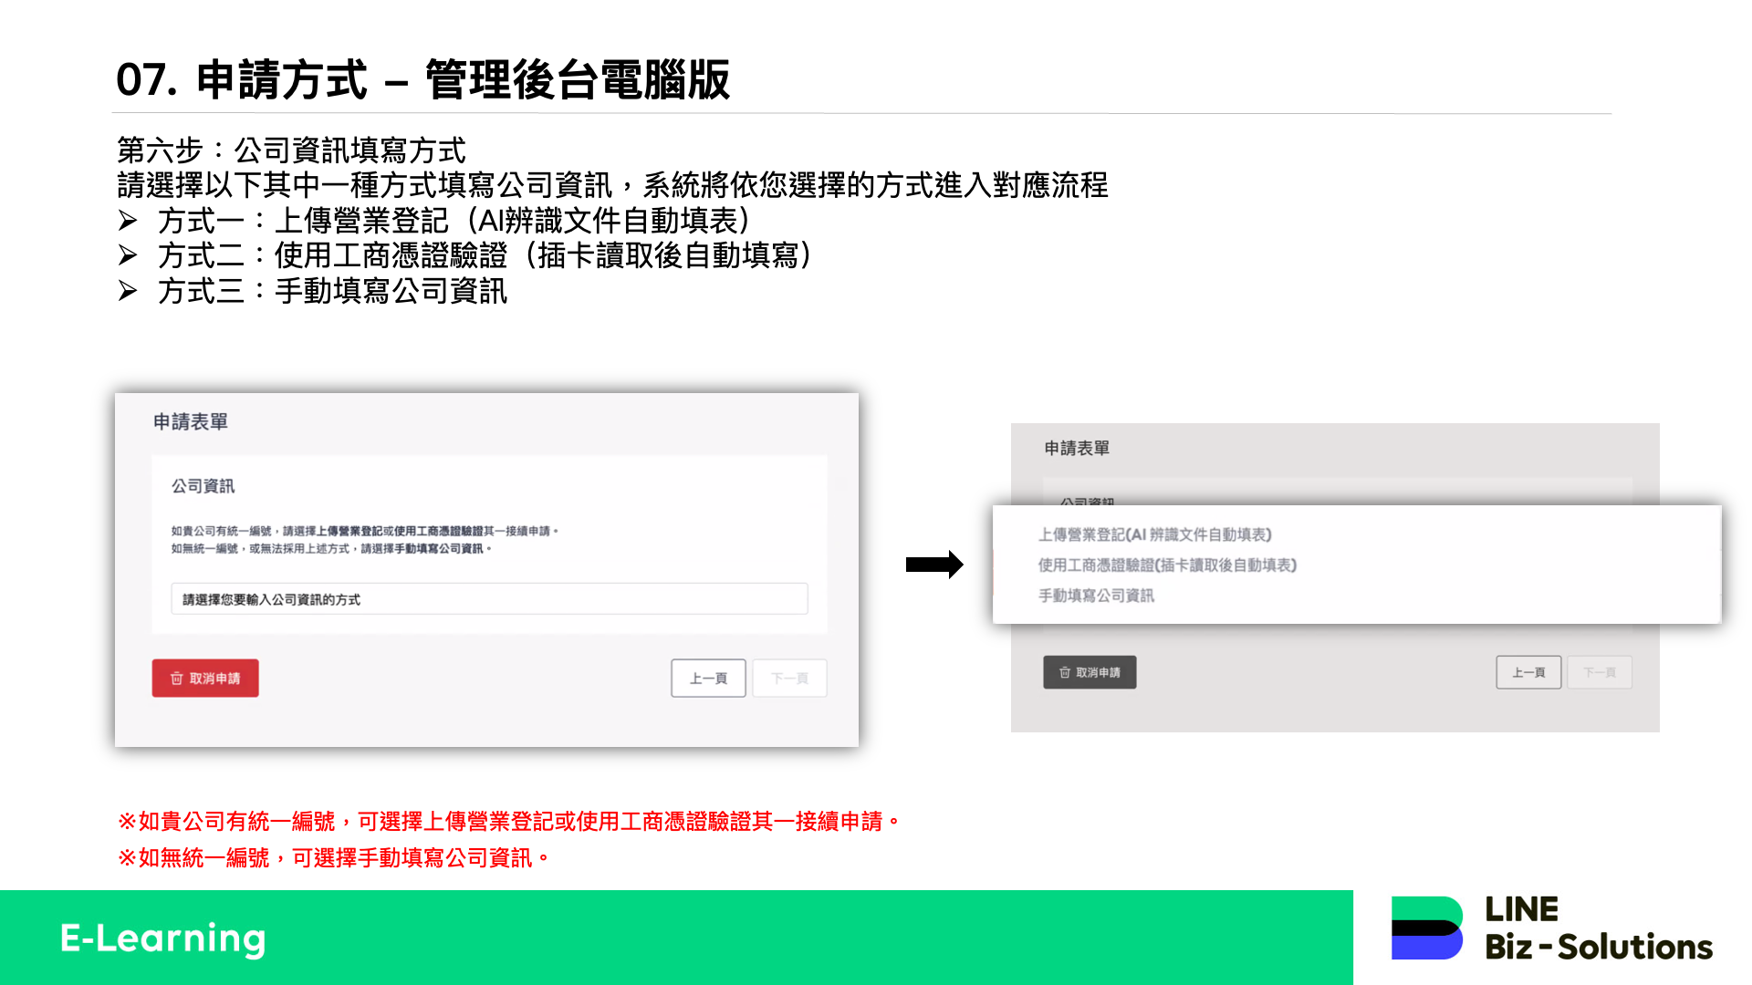The height and width of the screenshot is (985, 1752).
Task: Click 上一頁 button in left form
Action: pos(708,679)
